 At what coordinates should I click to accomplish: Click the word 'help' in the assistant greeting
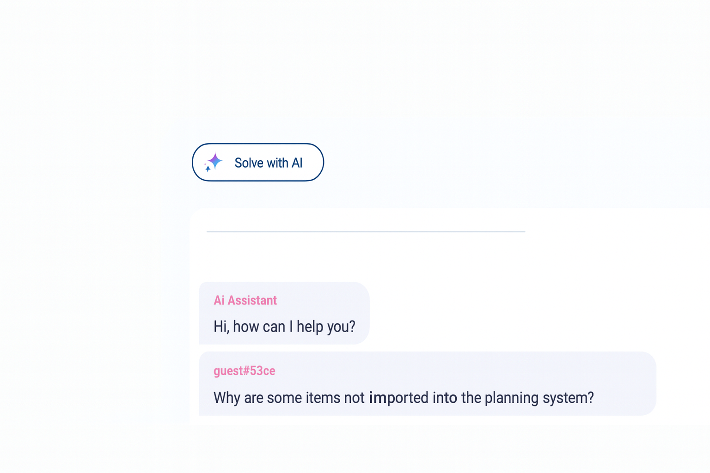coord(310,327)
